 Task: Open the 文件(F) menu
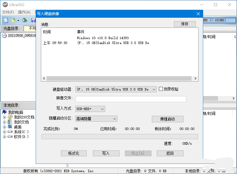(x=8, y=12)
